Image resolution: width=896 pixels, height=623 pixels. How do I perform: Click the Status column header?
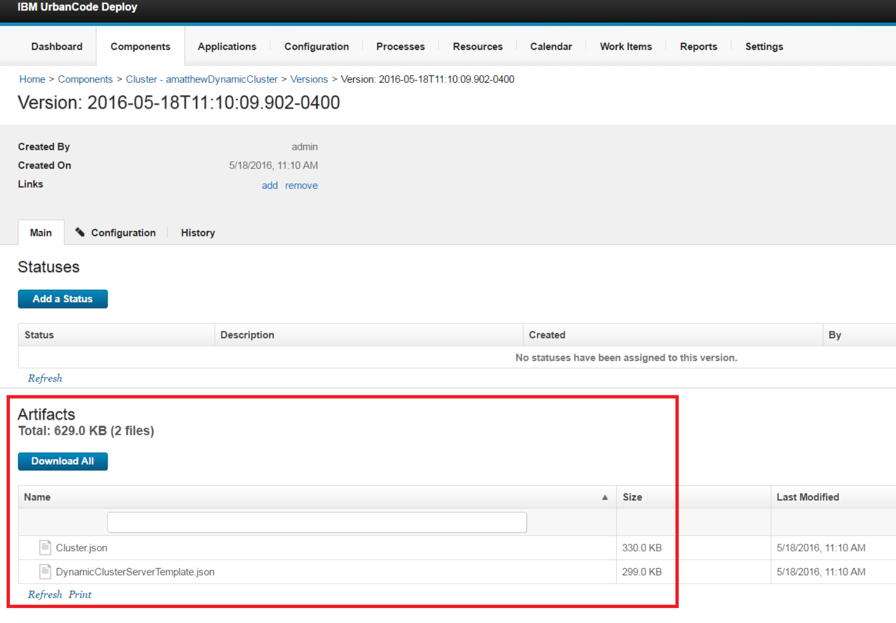coord(38,334)
